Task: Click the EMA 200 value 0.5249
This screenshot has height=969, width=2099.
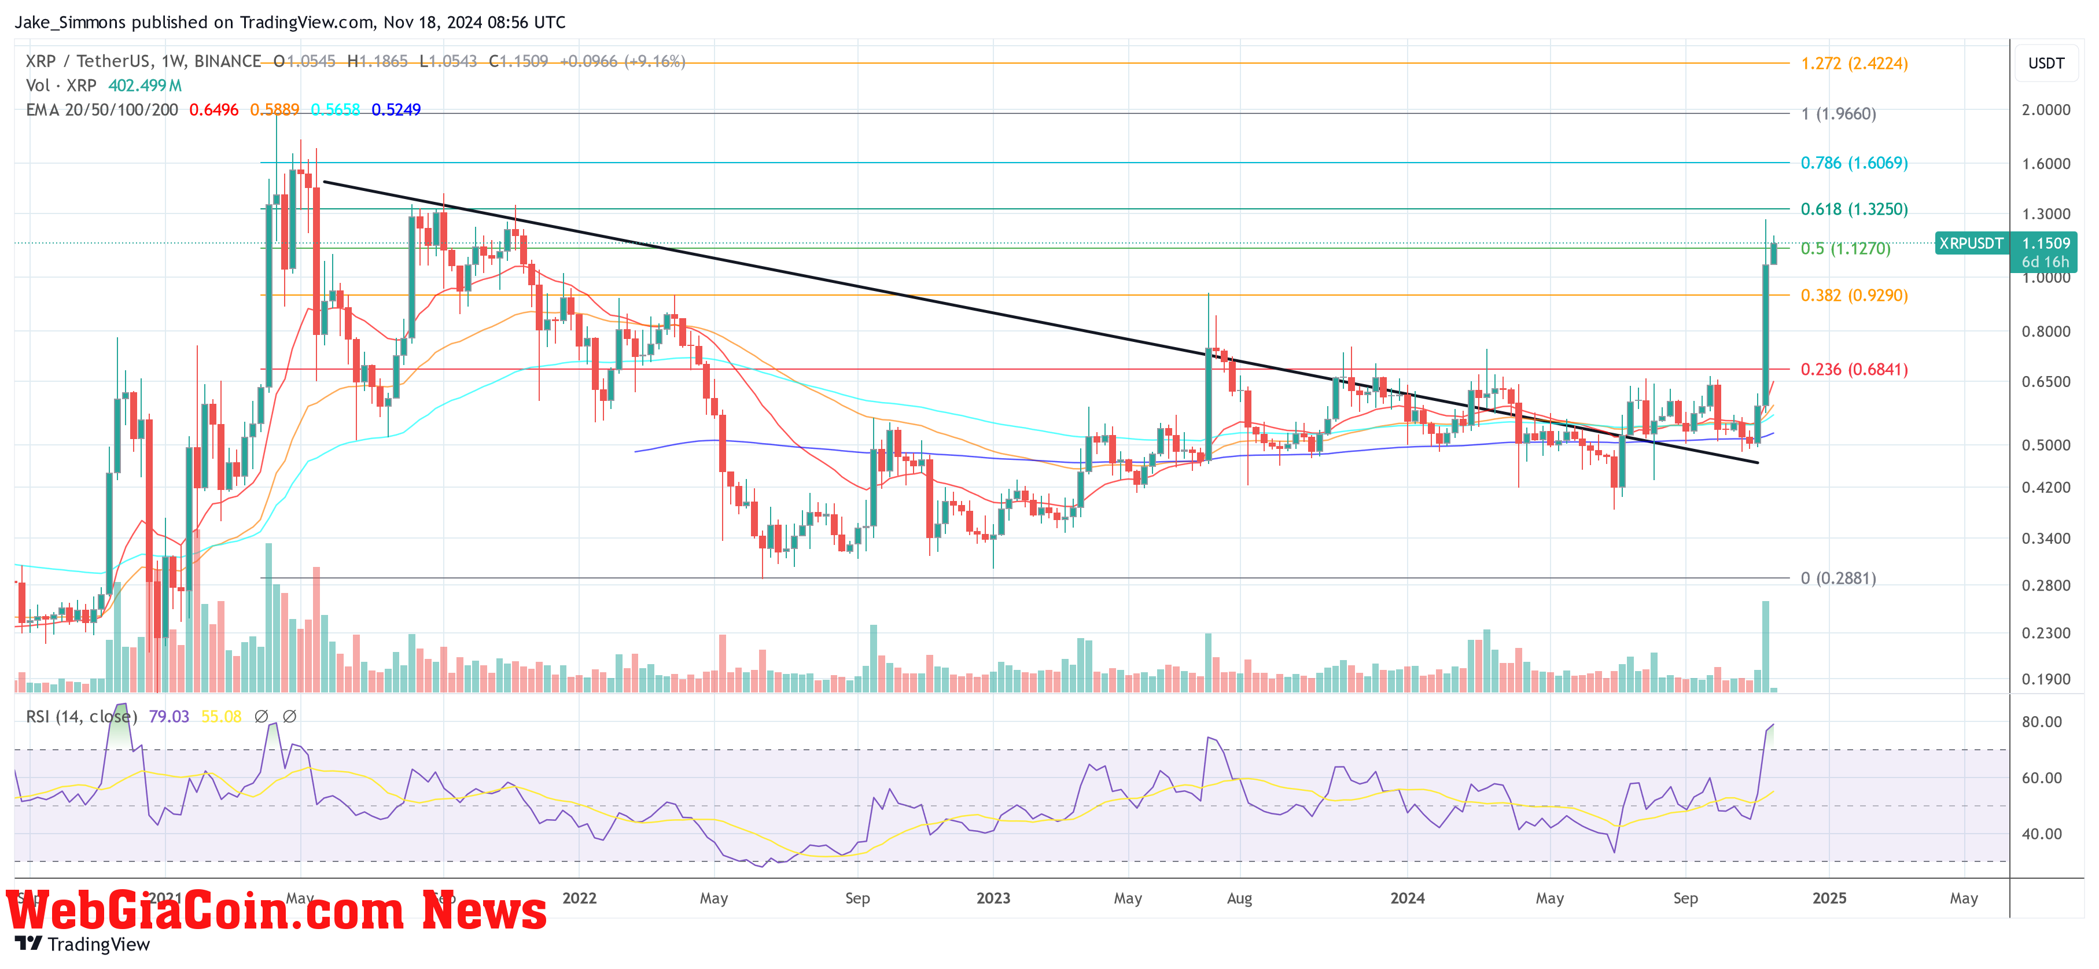Action: [x=396, y=110]
